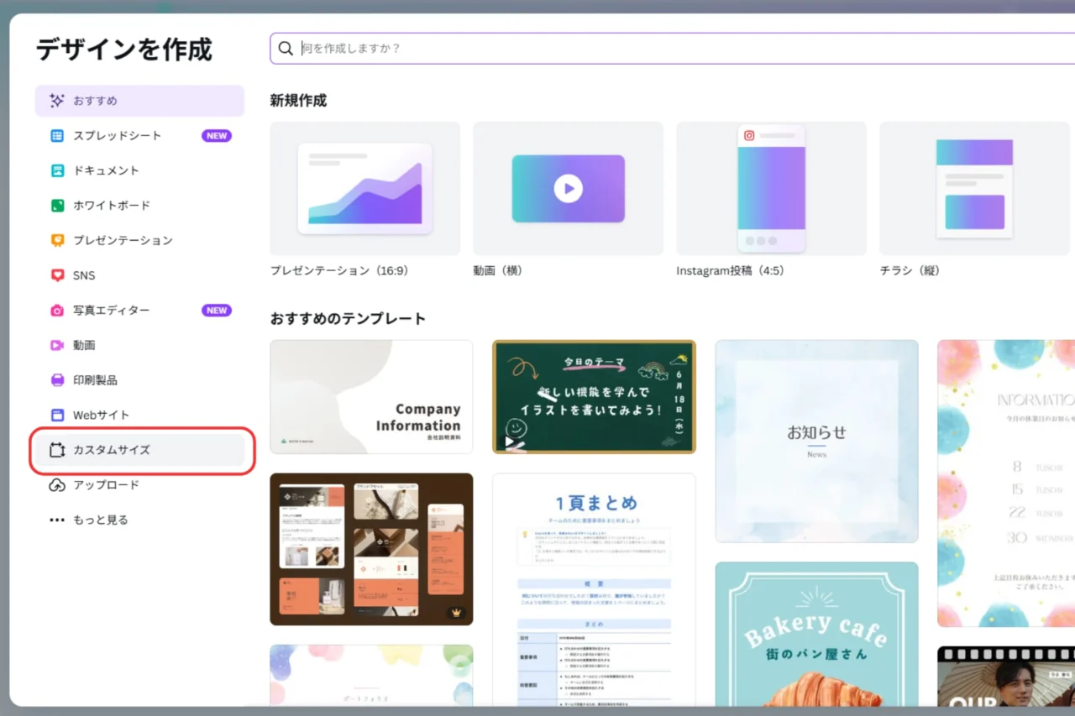The width and height of the screenshot is (1075, 716).
Task: Click the orange presentation icon in sidebar
Action: [57, 241]
